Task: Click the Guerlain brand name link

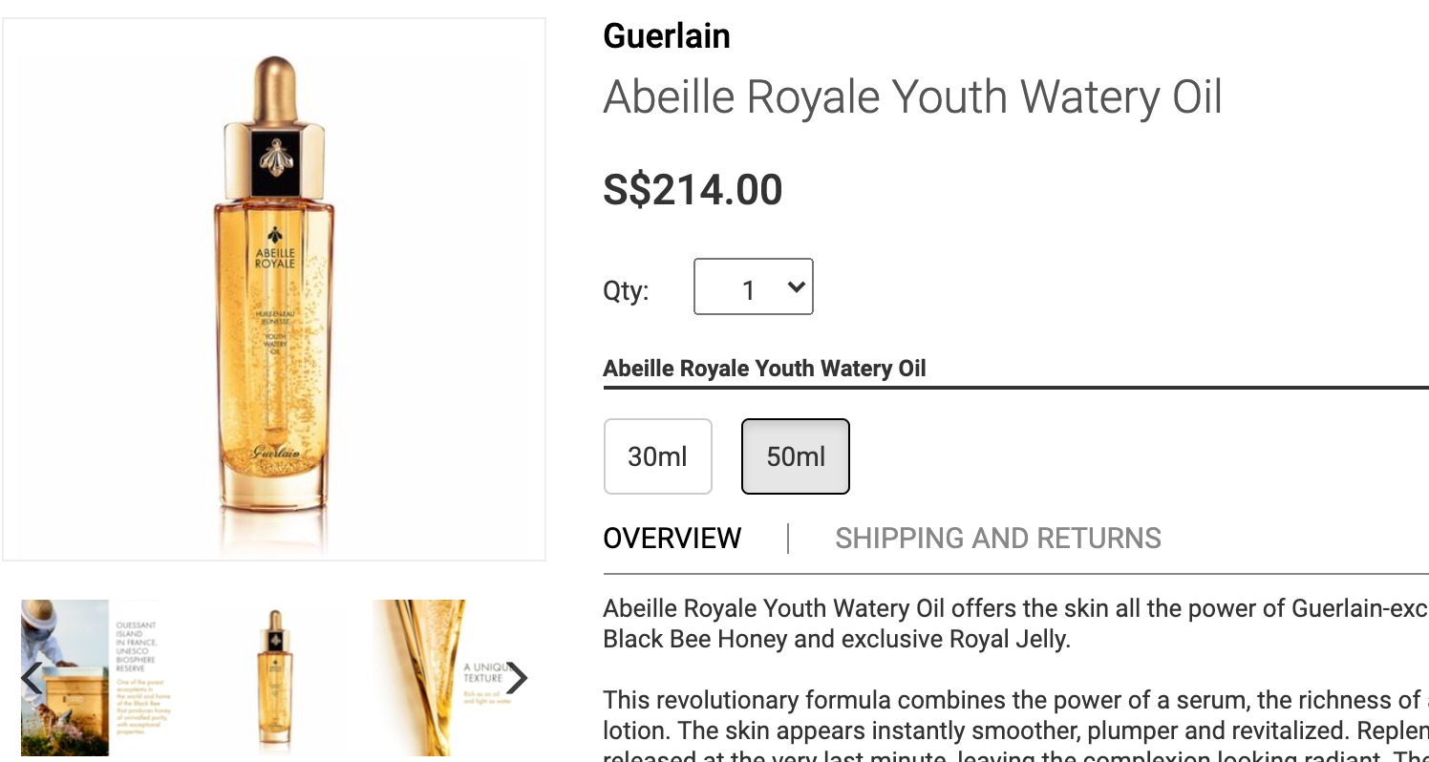Action: click(x=667, y=36)
